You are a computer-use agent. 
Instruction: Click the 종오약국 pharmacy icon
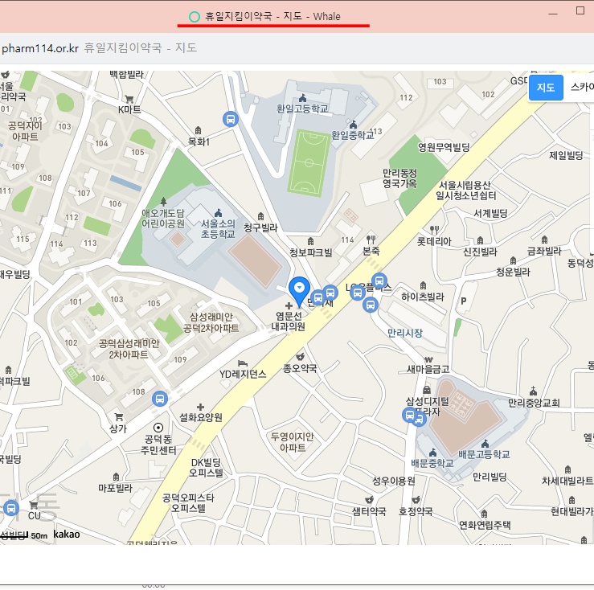tap(300, 357)
